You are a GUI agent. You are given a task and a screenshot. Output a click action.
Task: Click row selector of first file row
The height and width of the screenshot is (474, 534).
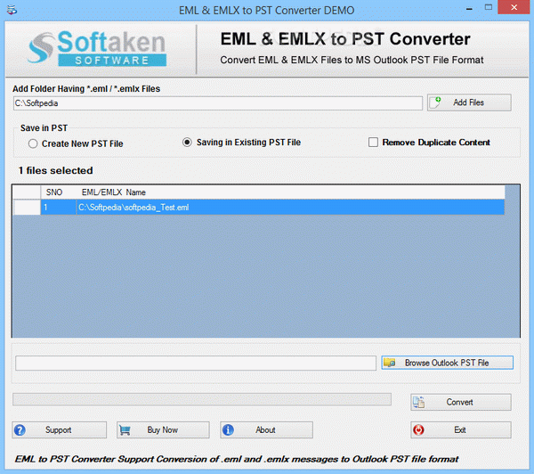pyautogui.click(x=27, y=208)
